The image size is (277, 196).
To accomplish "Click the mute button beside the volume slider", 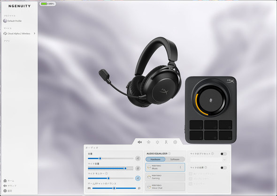I will click(138, 158).
